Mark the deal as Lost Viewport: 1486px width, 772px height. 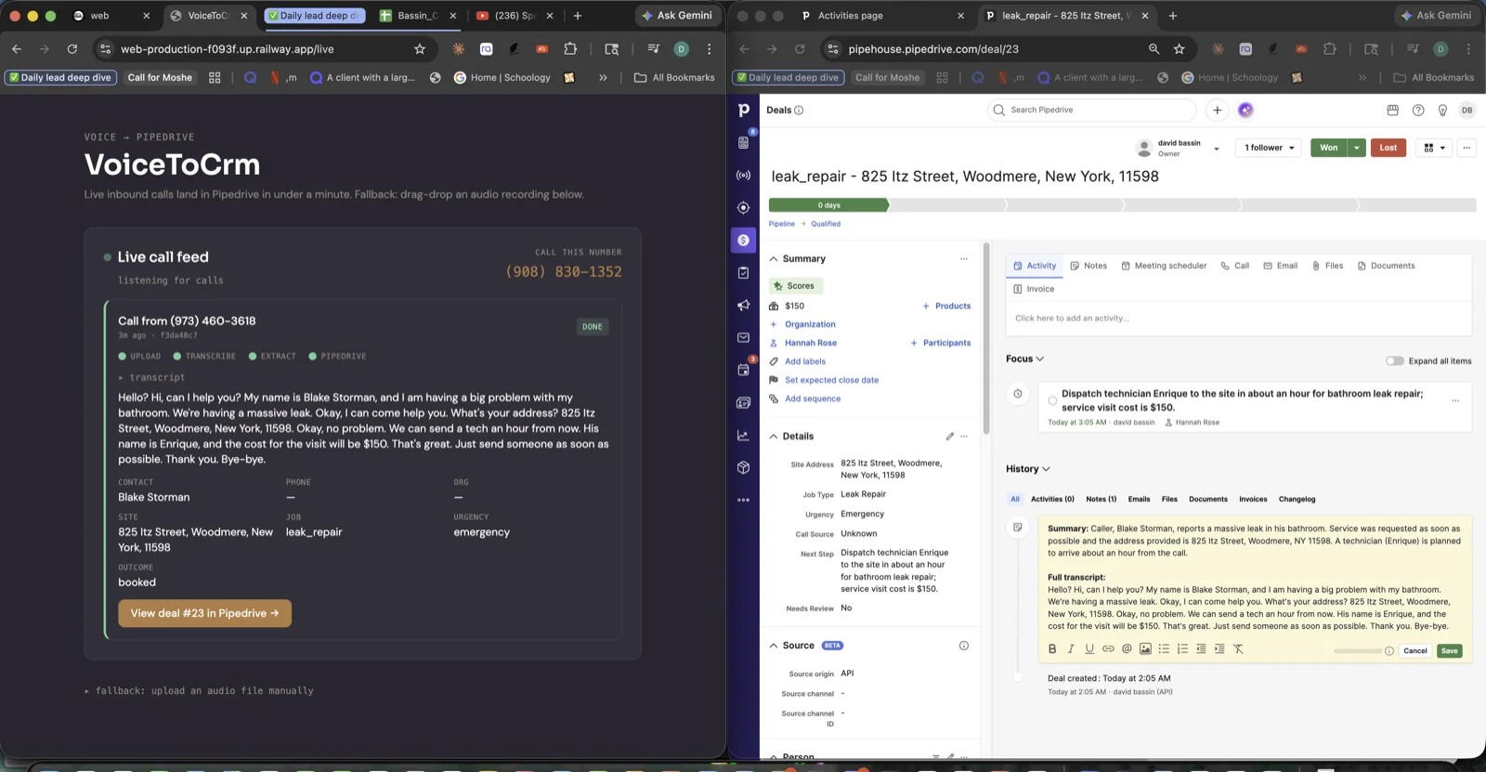(x=1388, y=148)
